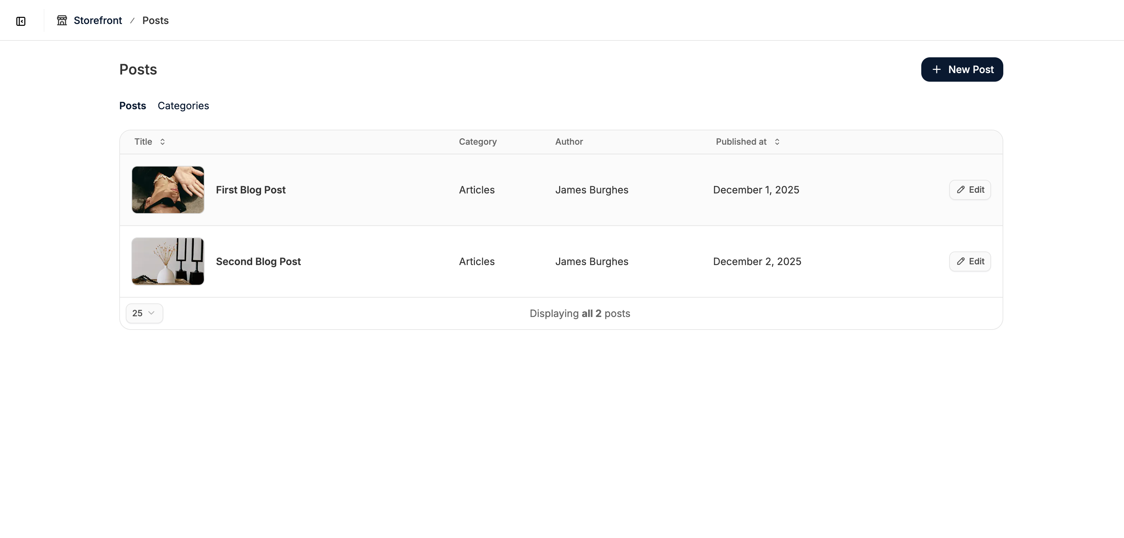The width and height of the screenshot is (1124, 538).
Task: Click the pencil icon beside Edit for First Blog Post
Action: coord(961,190)
